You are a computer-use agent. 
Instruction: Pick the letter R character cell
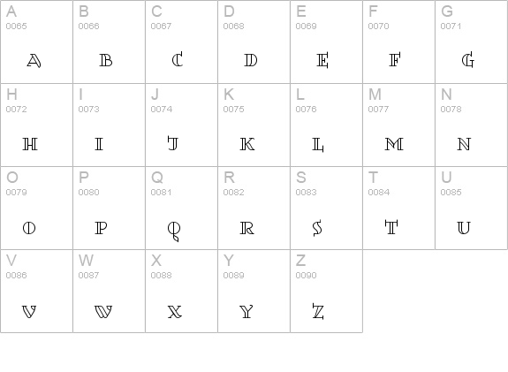point(254,208)
